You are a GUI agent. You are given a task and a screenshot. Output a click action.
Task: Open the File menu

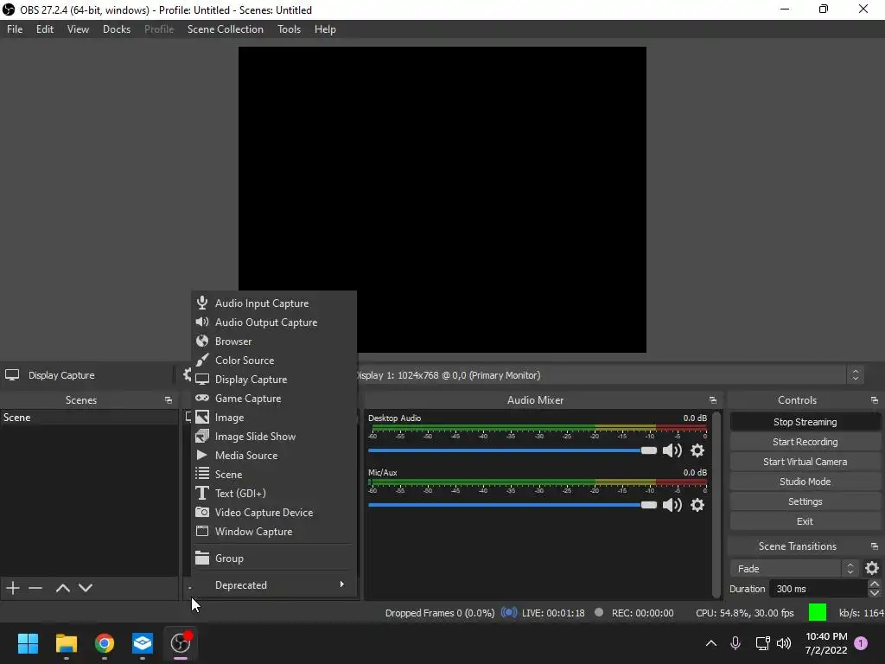pyautogui.click(x=15, y=29)
